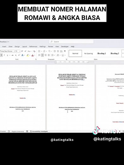Start a bulleted list
Screen dimensions: 124x165
[x=39, y=51]
